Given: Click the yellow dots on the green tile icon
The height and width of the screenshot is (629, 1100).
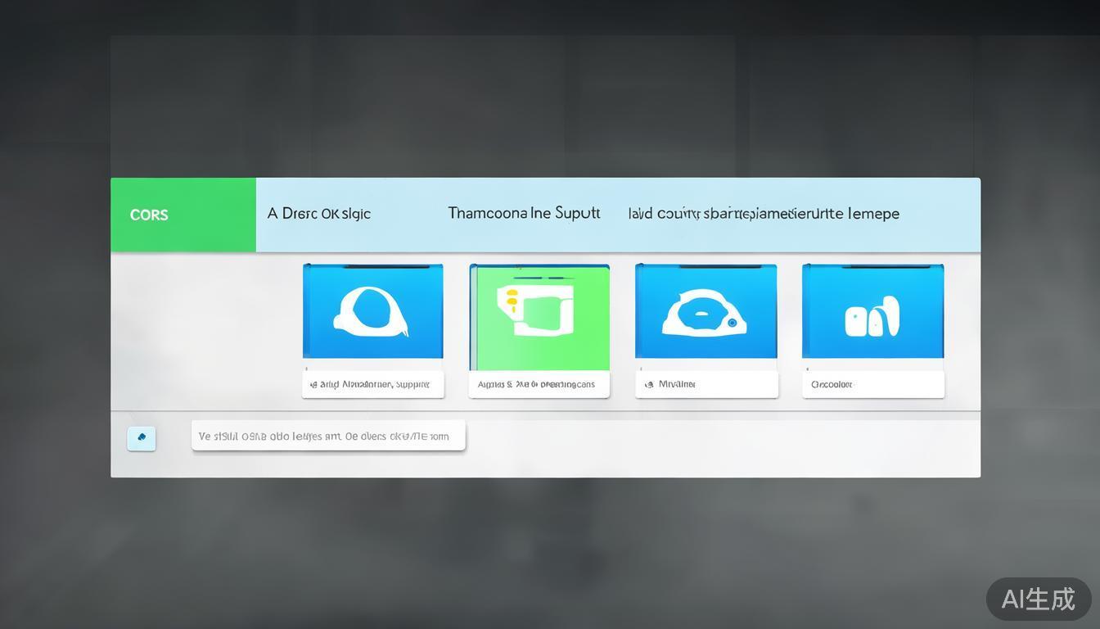Looking at the screenshot, I should pyautogui.click(x=512, y=301).
